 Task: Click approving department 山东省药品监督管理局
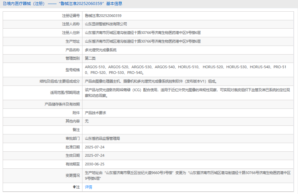(102, 138)
